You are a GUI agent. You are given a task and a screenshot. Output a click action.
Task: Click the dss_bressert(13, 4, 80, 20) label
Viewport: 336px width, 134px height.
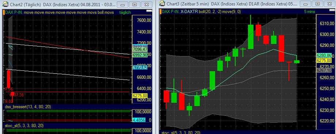(28, 107)
